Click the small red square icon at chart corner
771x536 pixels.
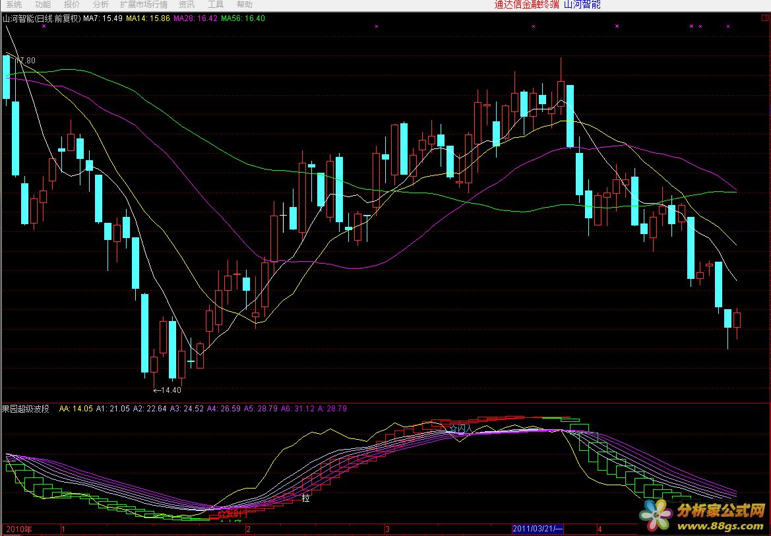(x=764, y=18)
